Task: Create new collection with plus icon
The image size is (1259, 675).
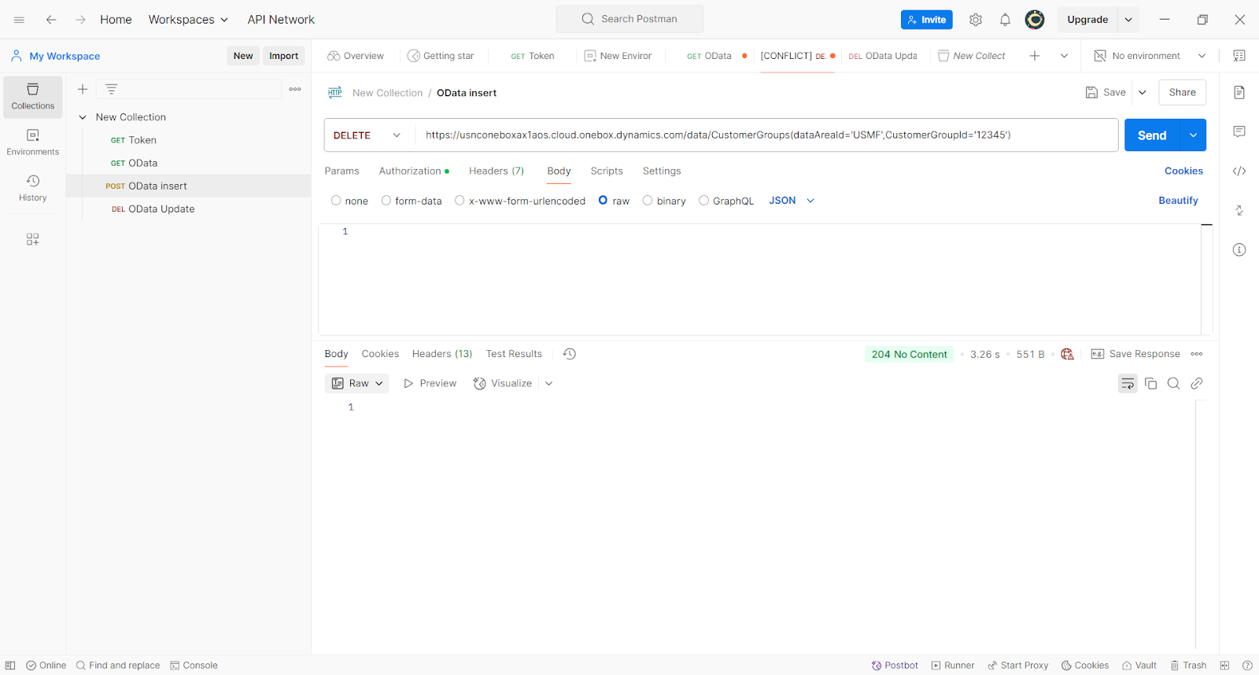Action: [83, 89]
